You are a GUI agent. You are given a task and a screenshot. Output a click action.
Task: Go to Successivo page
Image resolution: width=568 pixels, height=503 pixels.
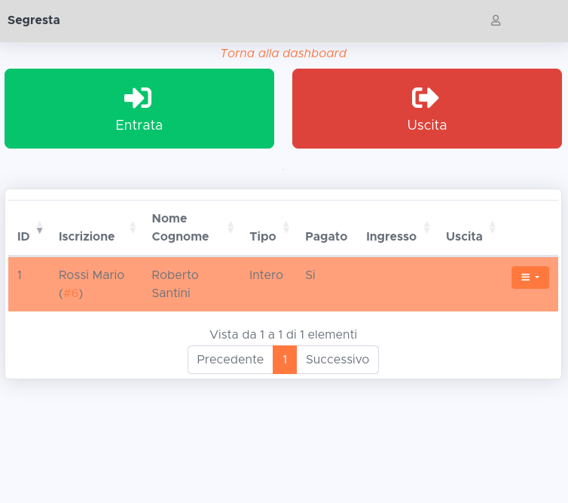pyautogui.click(x=337, y=360)
